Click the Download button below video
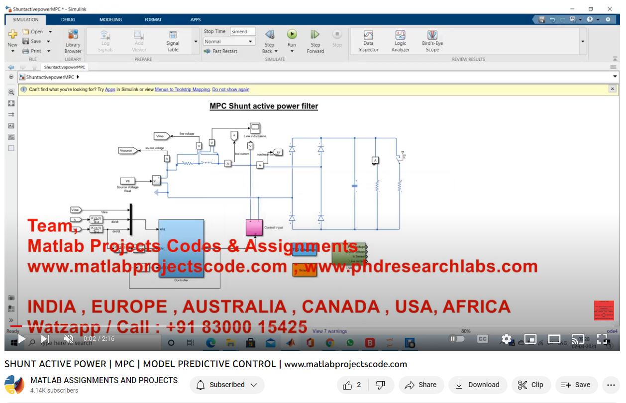The height and width of the screenshot is (403, 626). click(x=477, y=385)
